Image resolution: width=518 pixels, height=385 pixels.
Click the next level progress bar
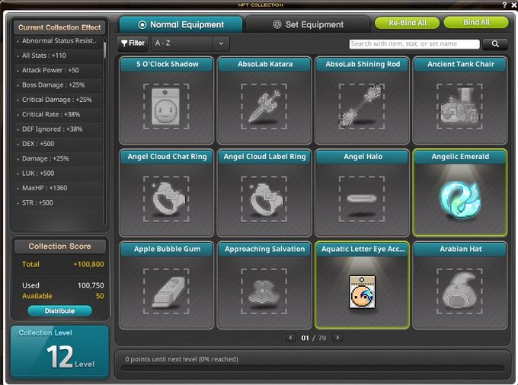312,368
